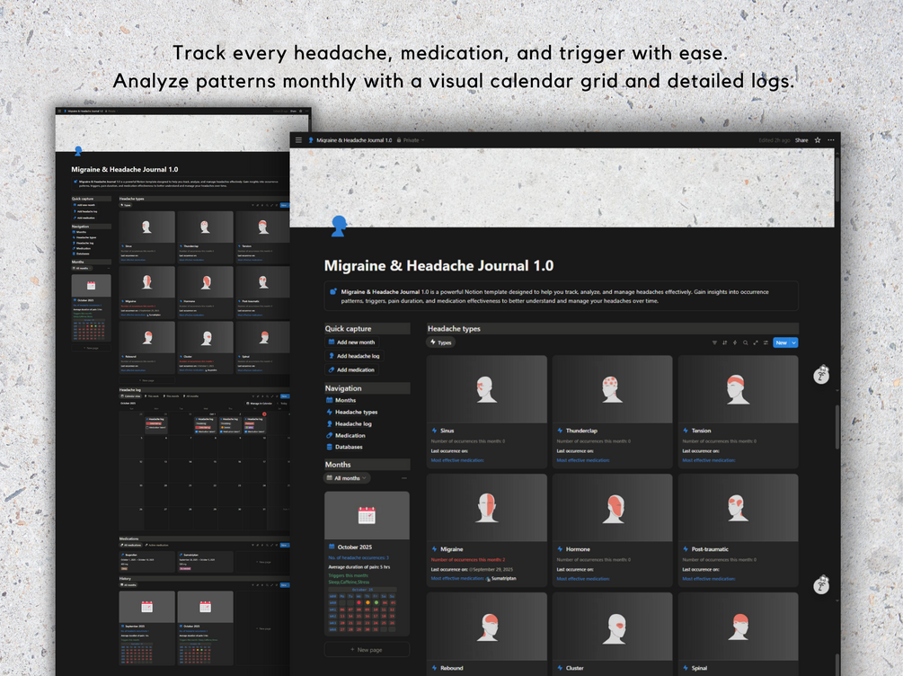The height and width of the screenshot is (676, 903).
Task: Click the three-dot menu beside All months
Action: click(404, 478)
